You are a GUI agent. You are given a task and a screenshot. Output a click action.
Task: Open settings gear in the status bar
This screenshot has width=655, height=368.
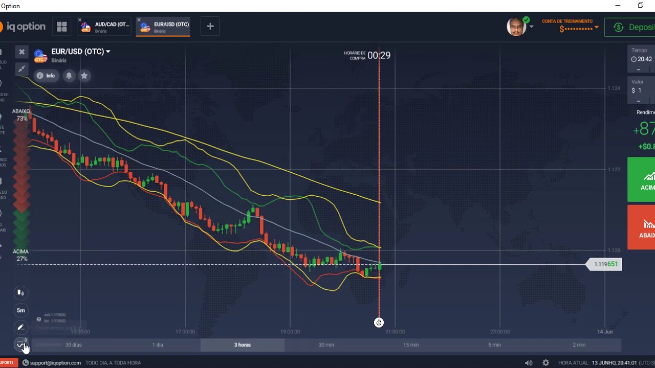pyautogui.click(x=545, y=363)
